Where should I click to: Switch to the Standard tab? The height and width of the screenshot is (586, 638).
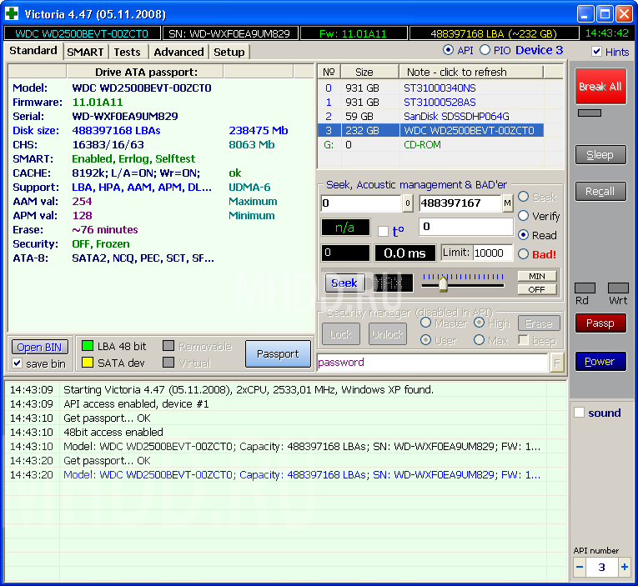point(33,51)
